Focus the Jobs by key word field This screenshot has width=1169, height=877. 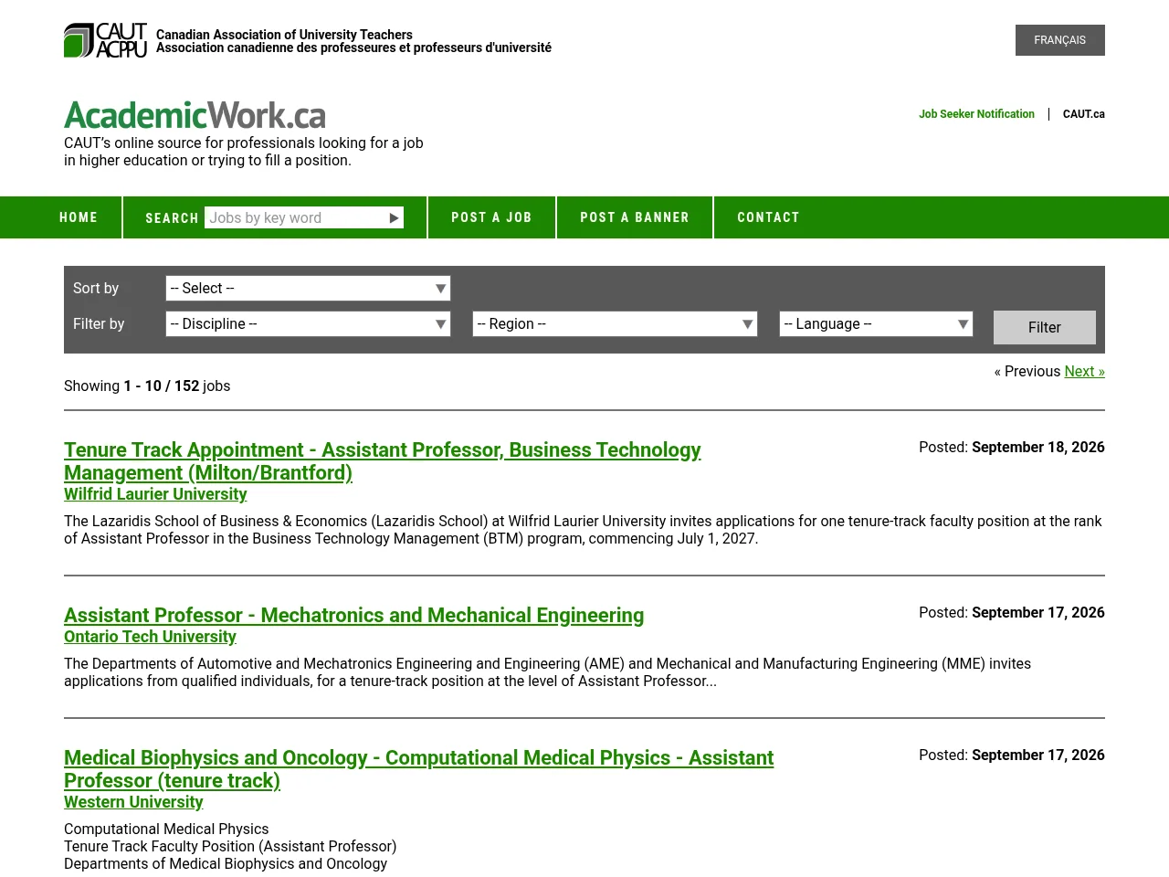[x=295, y=217]
